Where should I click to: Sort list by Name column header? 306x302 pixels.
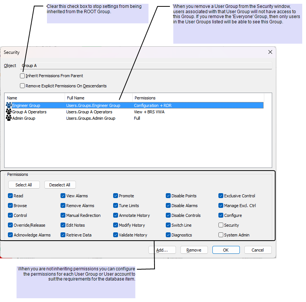35,98
